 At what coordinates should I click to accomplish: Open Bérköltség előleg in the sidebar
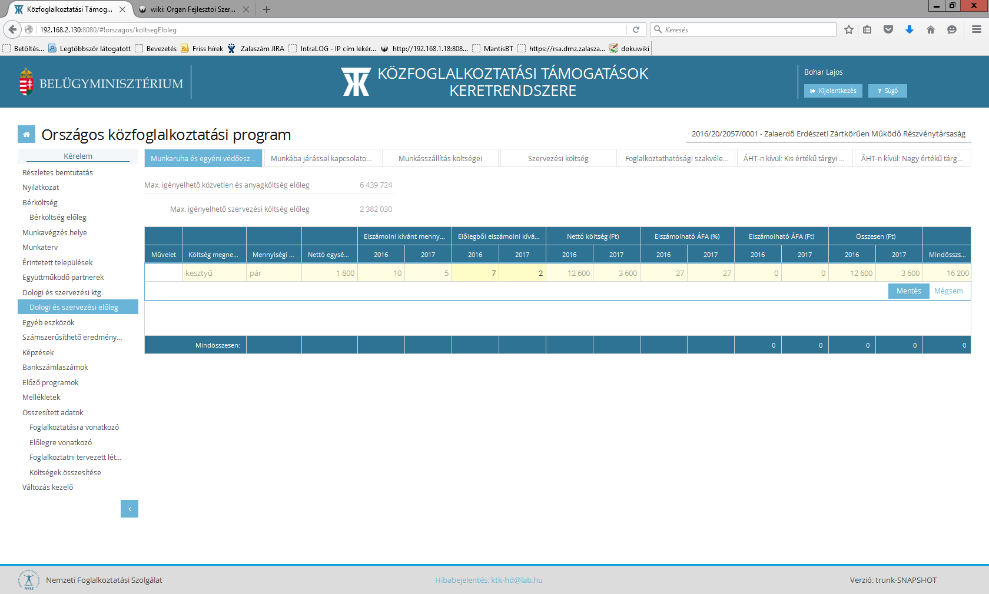[x=58, y=218]
